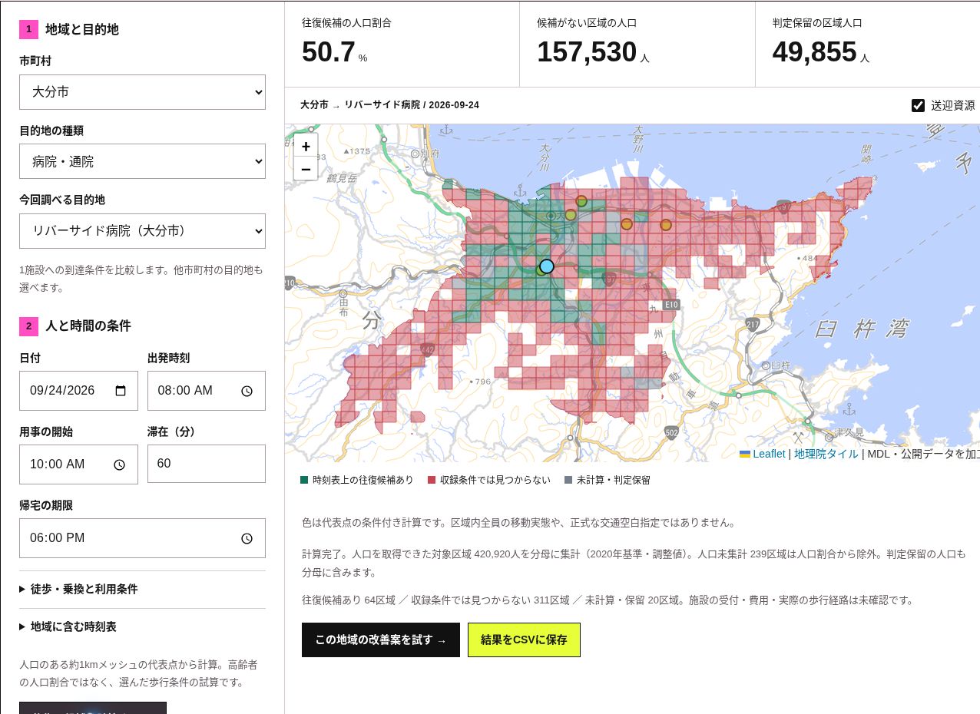Click the eastern orange transport marker
Viewport: 980px width, 714px height.
[x=666, y=225]
